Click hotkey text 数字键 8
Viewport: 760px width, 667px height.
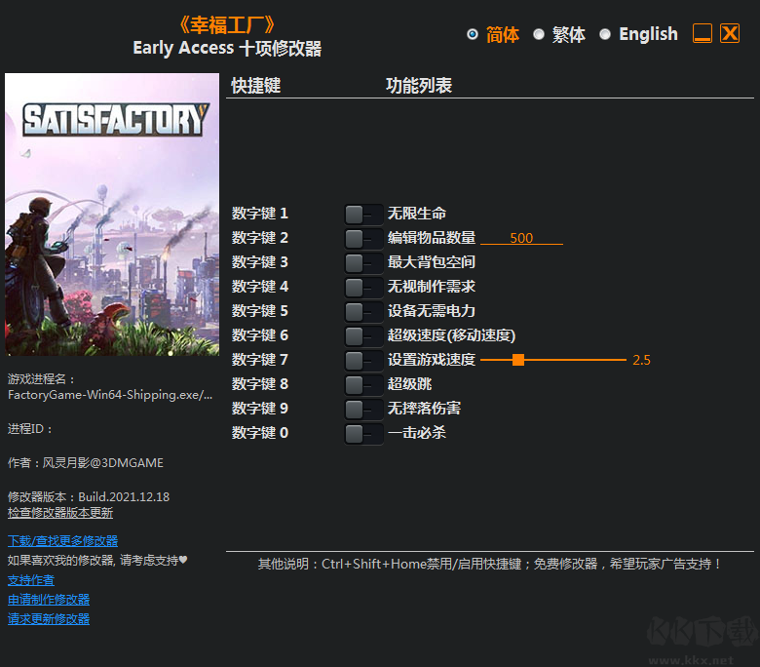click(260, 384)
